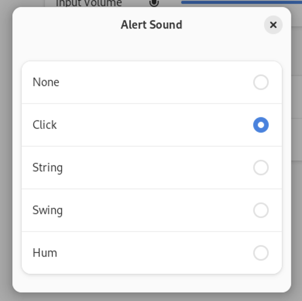Viewport: 302px width, 301px height.
Task: Click the middle of the String row
Action: tap(151, 168)
